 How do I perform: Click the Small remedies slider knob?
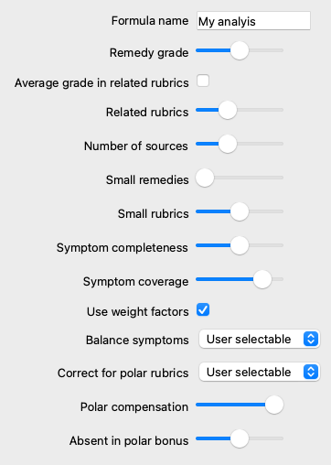pyautogui.click(x=205, y=178)
